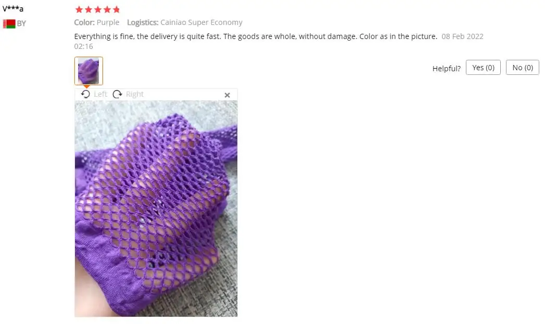The height and width of the screenshot is (324, 545).
Task: Vote No (0) on review helpfulness
Action: tap(523, 68)
